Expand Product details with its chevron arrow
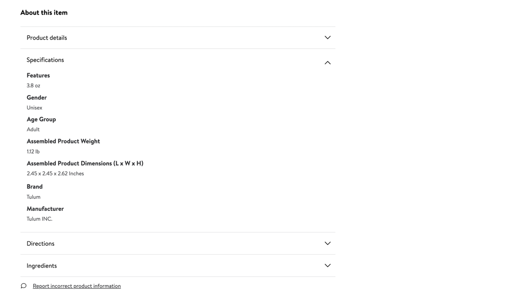This screenshot has width=520, height=301. (x=327, y=38)
